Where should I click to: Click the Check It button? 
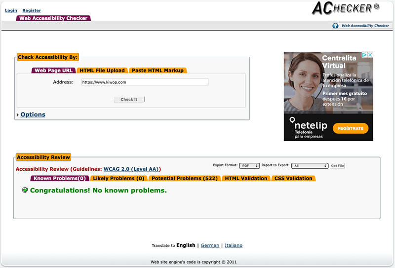tap(129, 99)
